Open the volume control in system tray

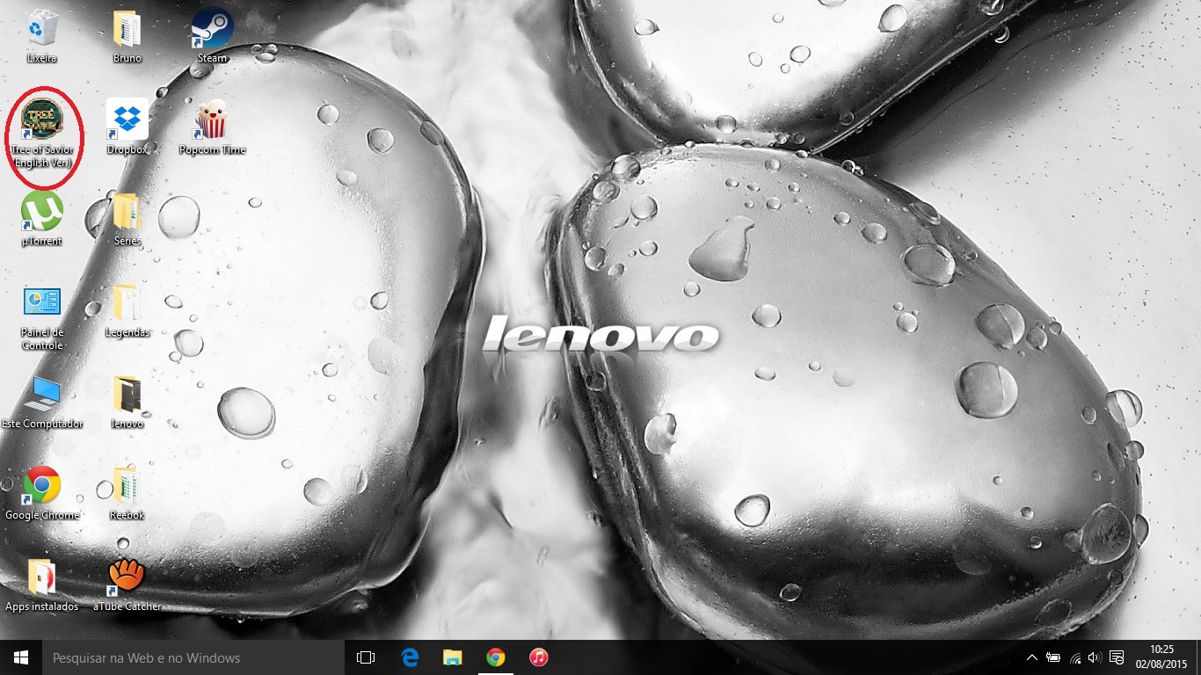point(1095,657)
